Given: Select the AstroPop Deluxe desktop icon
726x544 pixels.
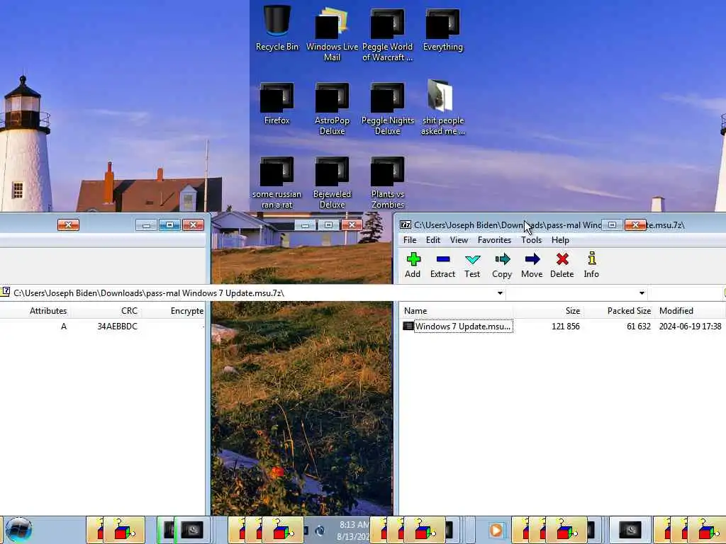Looking at the screenshot, I should click(332, 108).
